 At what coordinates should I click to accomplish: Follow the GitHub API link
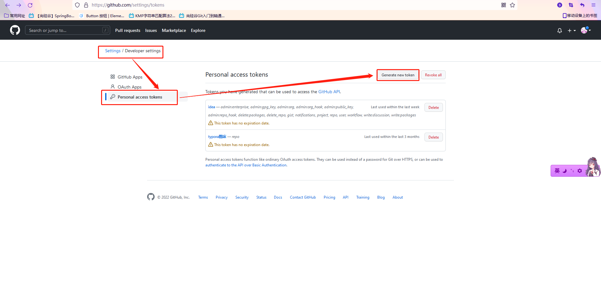329,92
